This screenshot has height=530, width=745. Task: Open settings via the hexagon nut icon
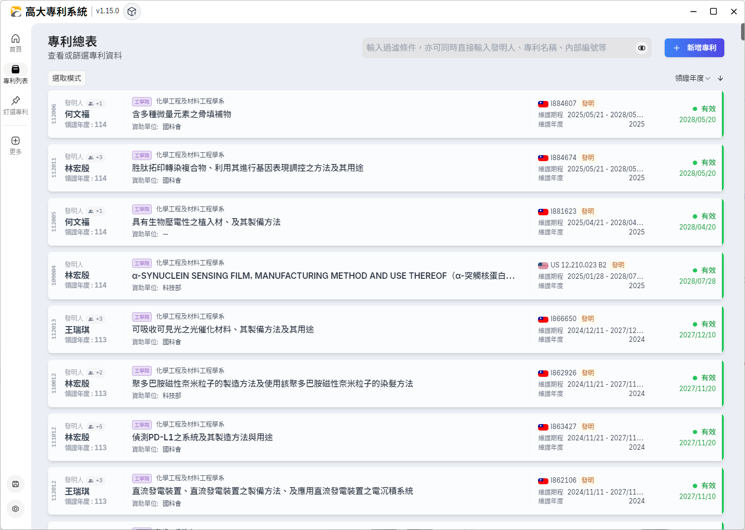[15, 509]
